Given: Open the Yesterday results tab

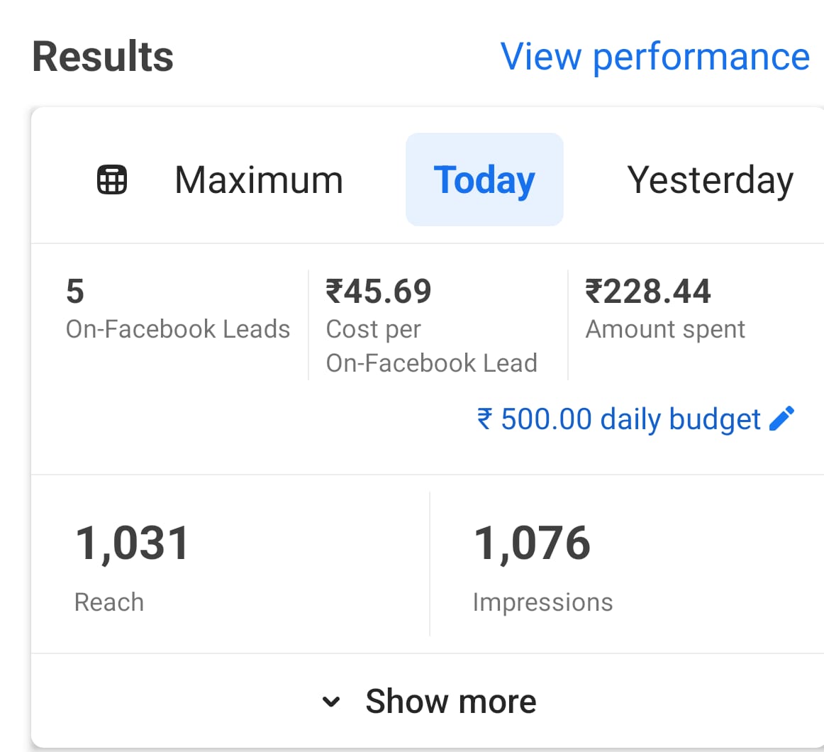Looking at the screenshot, I should 710,180.
